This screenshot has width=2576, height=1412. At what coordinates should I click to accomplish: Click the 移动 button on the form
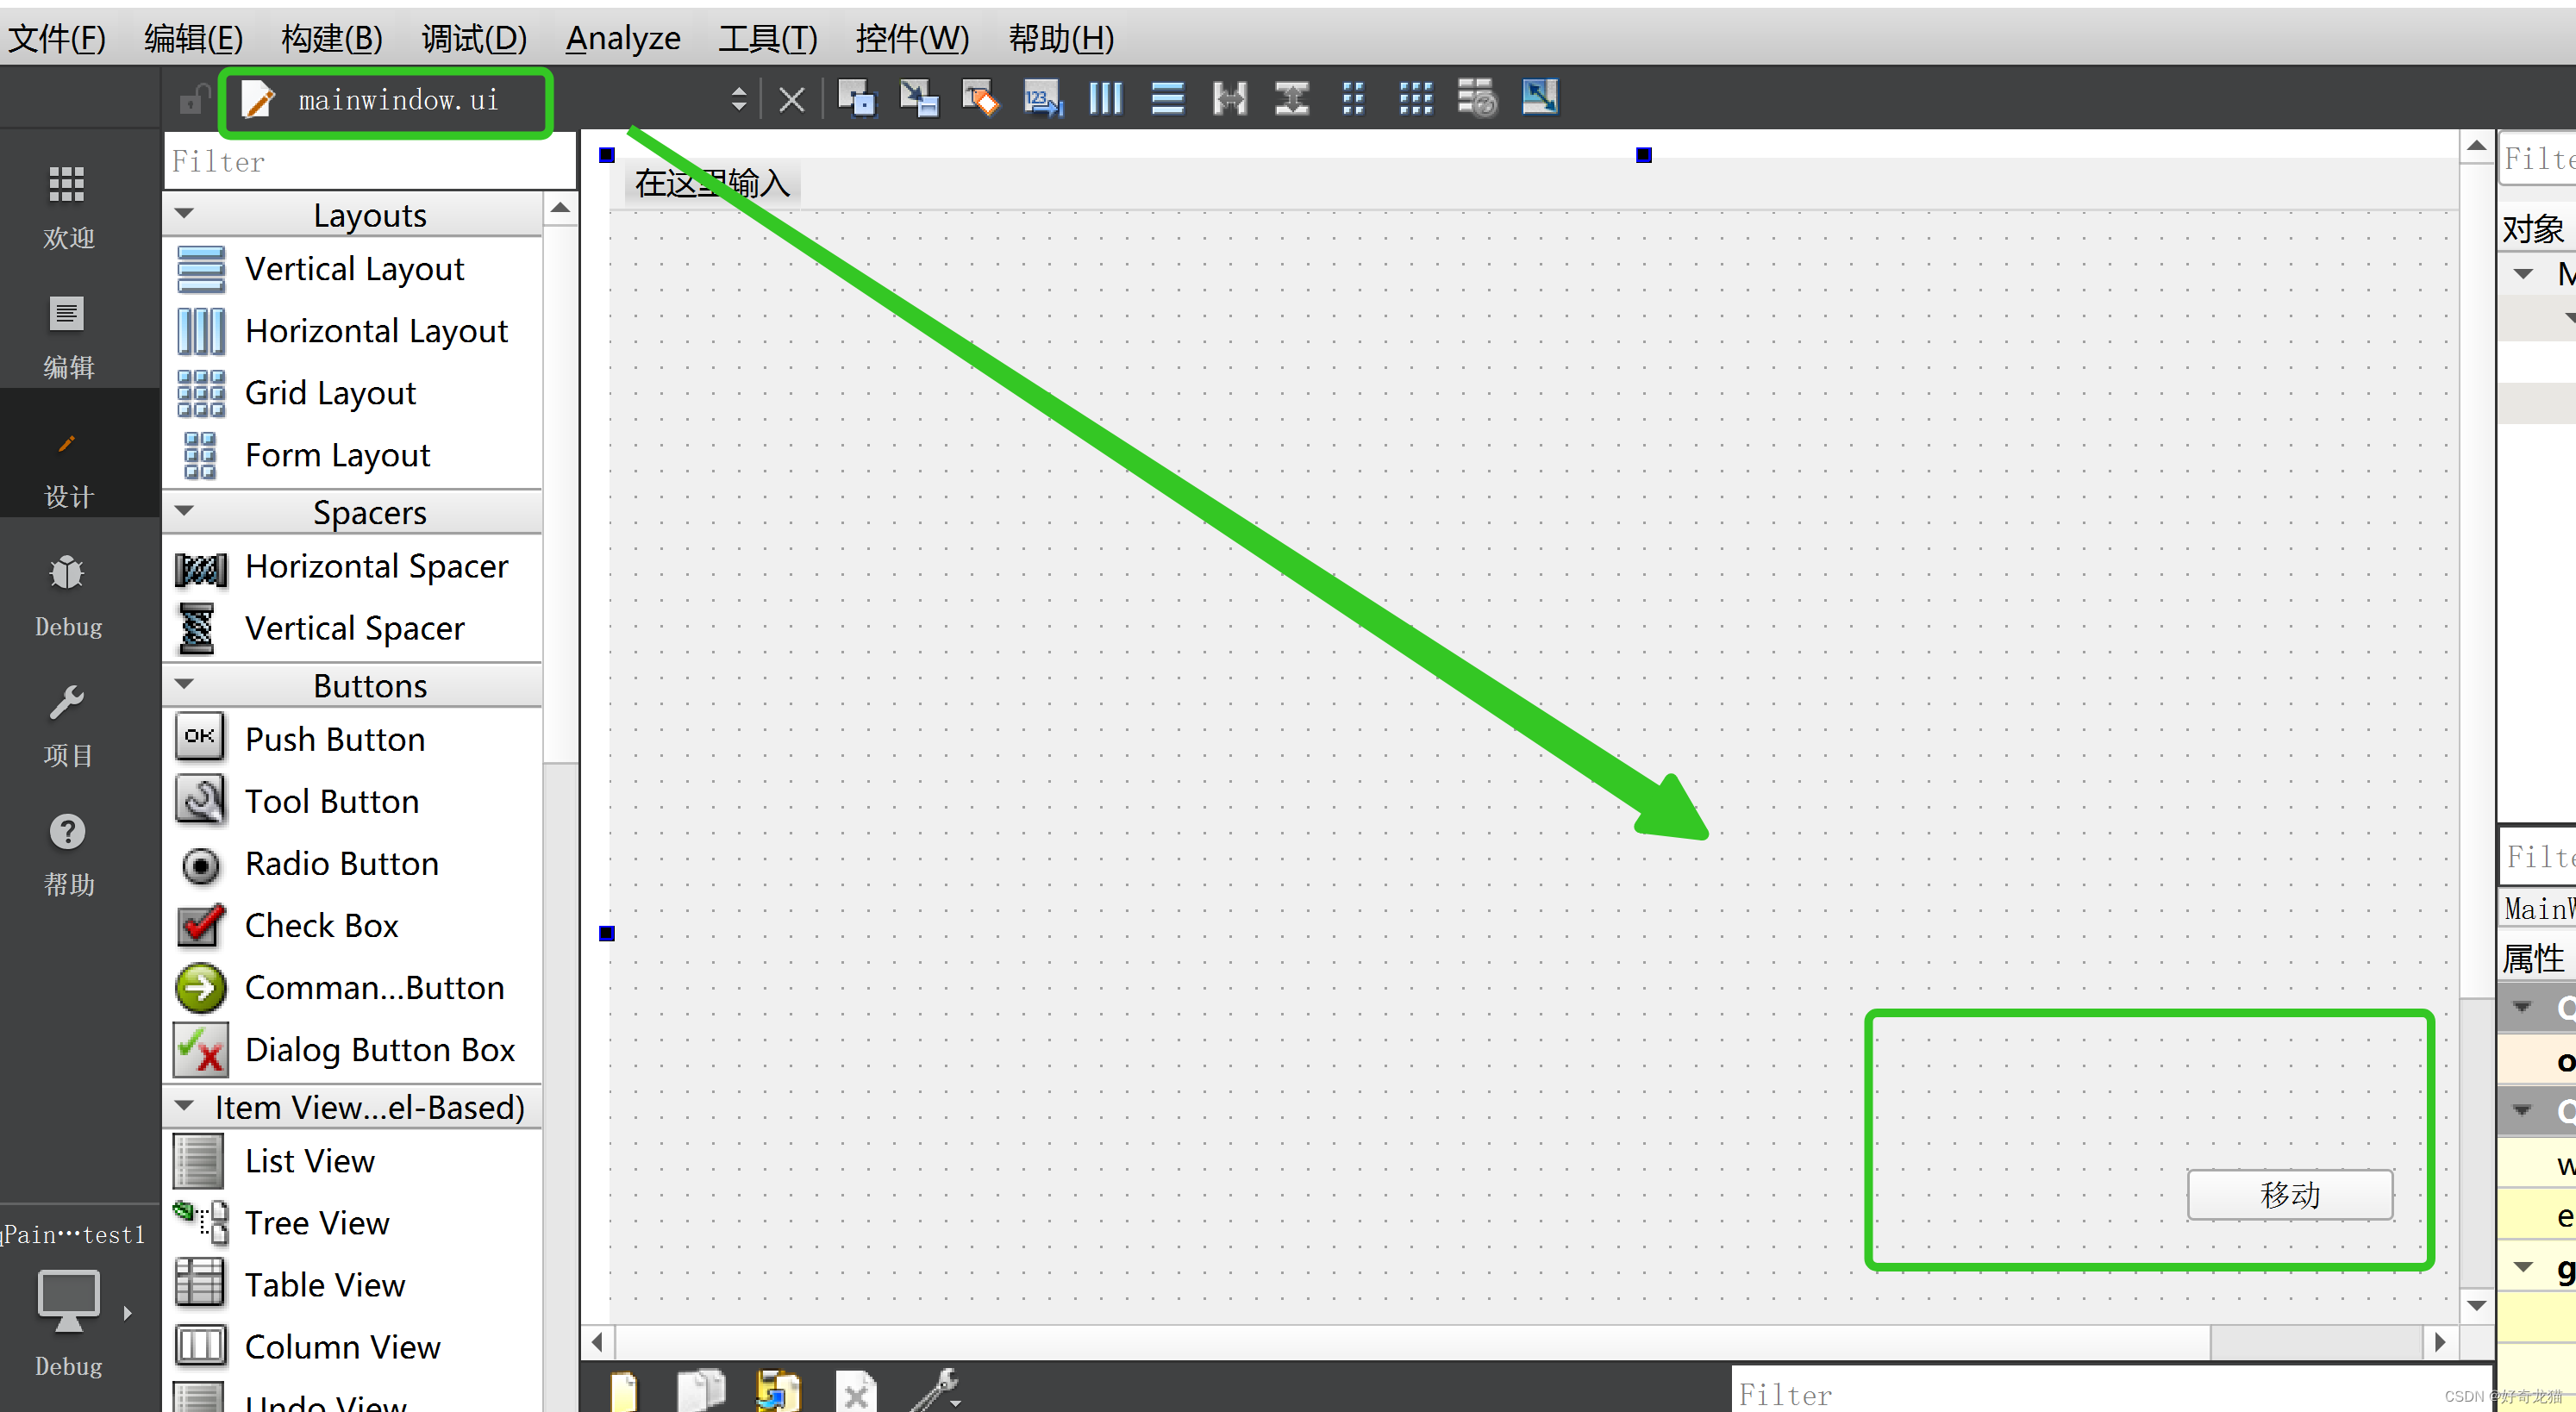coord(2289,1194)
